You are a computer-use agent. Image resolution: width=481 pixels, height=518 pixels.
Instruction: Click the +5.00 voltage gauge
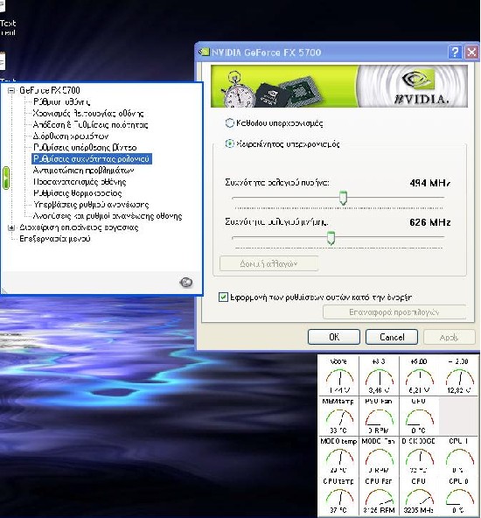coord(419,375)
